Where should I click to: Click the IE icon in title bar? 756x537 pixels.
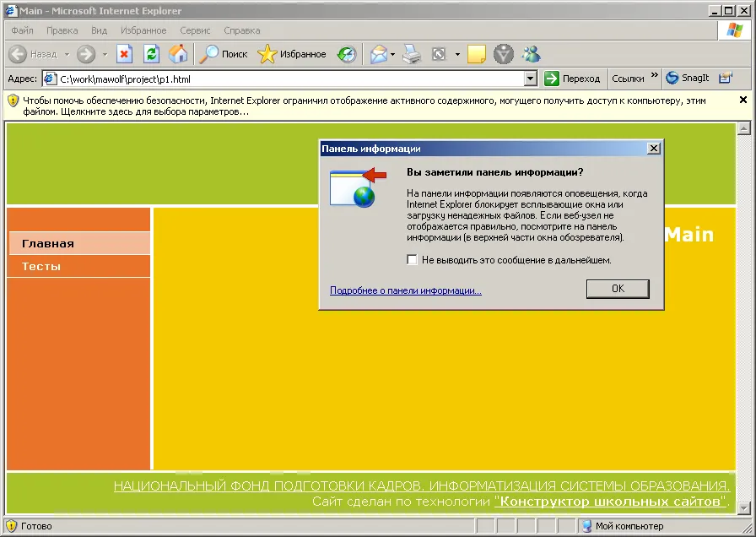tap(11, 10)
